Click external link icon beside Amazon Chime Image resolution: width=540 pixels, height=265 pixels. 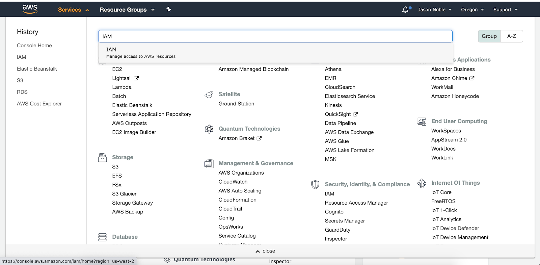coord(472,78)
